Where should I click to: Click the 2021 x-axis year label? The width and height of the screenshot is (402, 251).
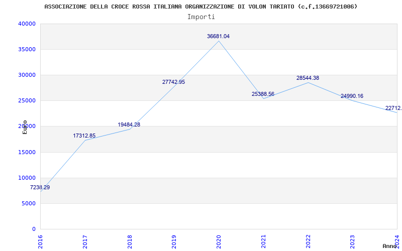coord(263,242)
